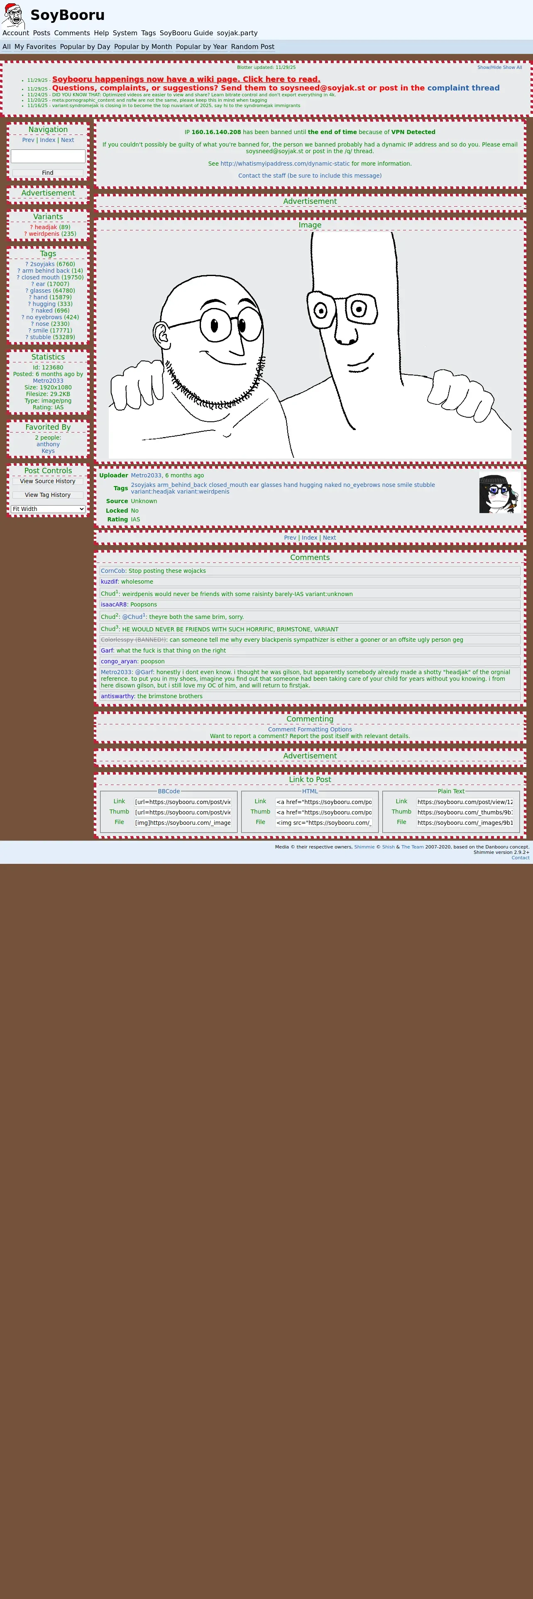
Task: Click the SoyBooru santa-hat logo icon
Action: pyautogui.click(x=13, y=15)
